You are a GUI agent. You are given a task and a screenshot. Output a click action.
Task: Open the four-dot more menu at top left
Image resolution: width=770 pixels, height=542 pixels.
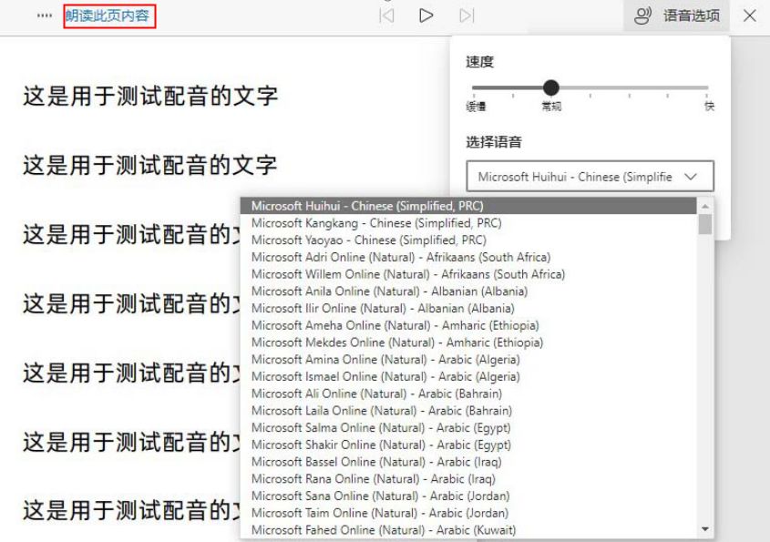[45, 15]
